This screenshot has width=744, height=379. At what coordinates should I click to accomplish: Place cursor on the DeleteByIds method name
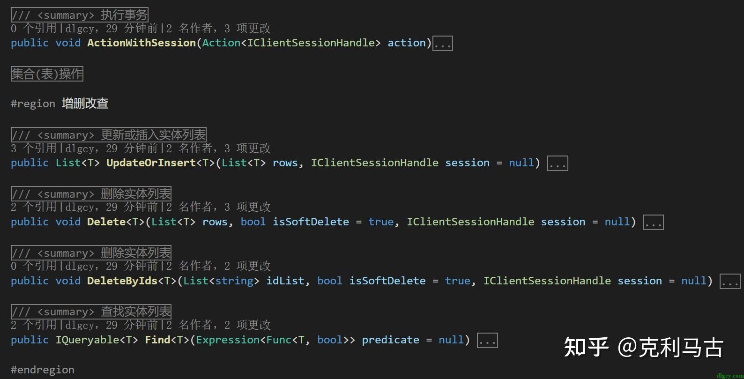(x=122, y=281)
